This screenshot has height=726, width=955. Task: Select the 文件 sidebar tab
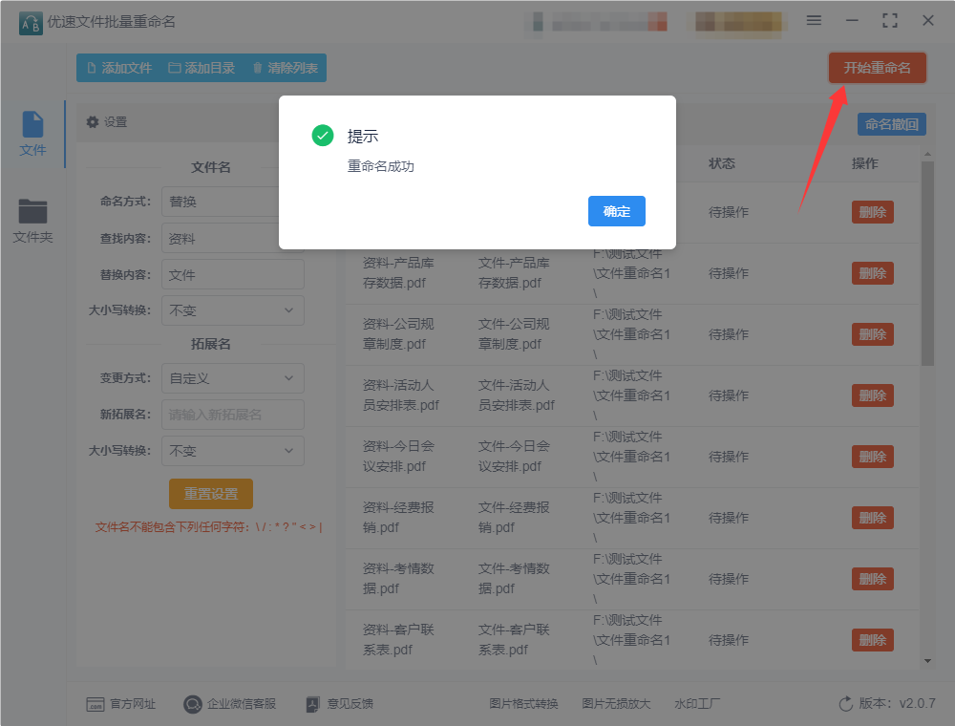(x=32, y=134)
